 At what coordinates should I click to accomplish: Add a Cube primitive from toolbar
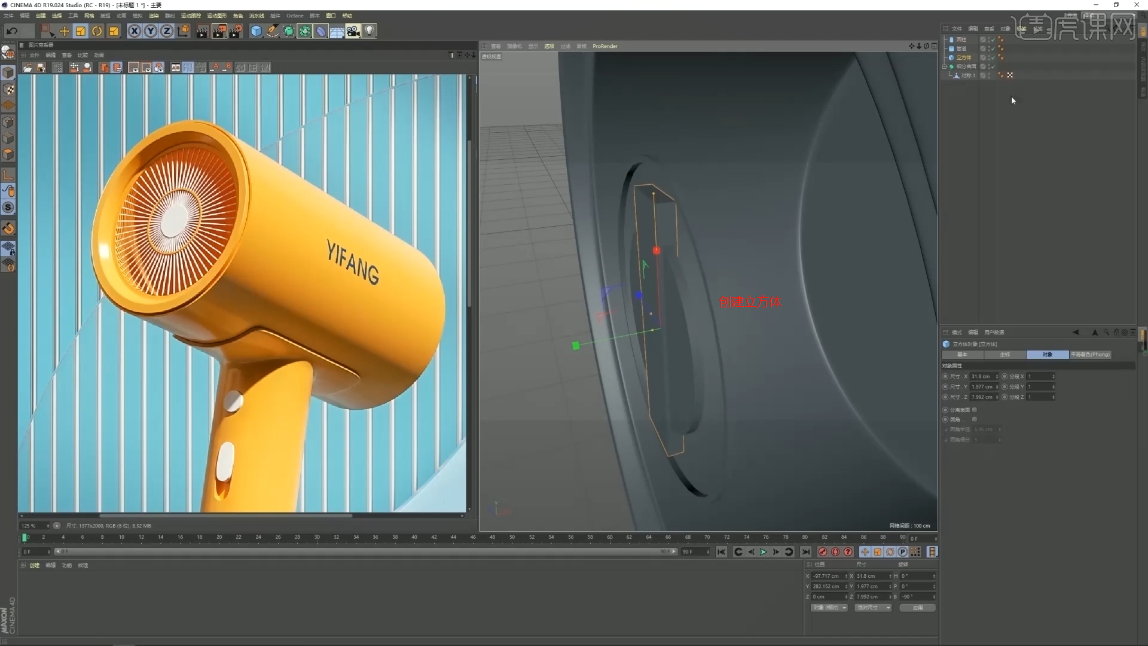(257, 31)
